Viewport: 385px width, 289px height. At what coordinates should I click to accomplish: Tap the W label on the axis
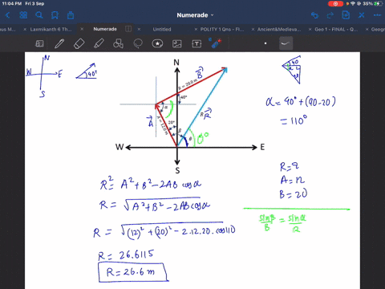[x=120, y=147]
